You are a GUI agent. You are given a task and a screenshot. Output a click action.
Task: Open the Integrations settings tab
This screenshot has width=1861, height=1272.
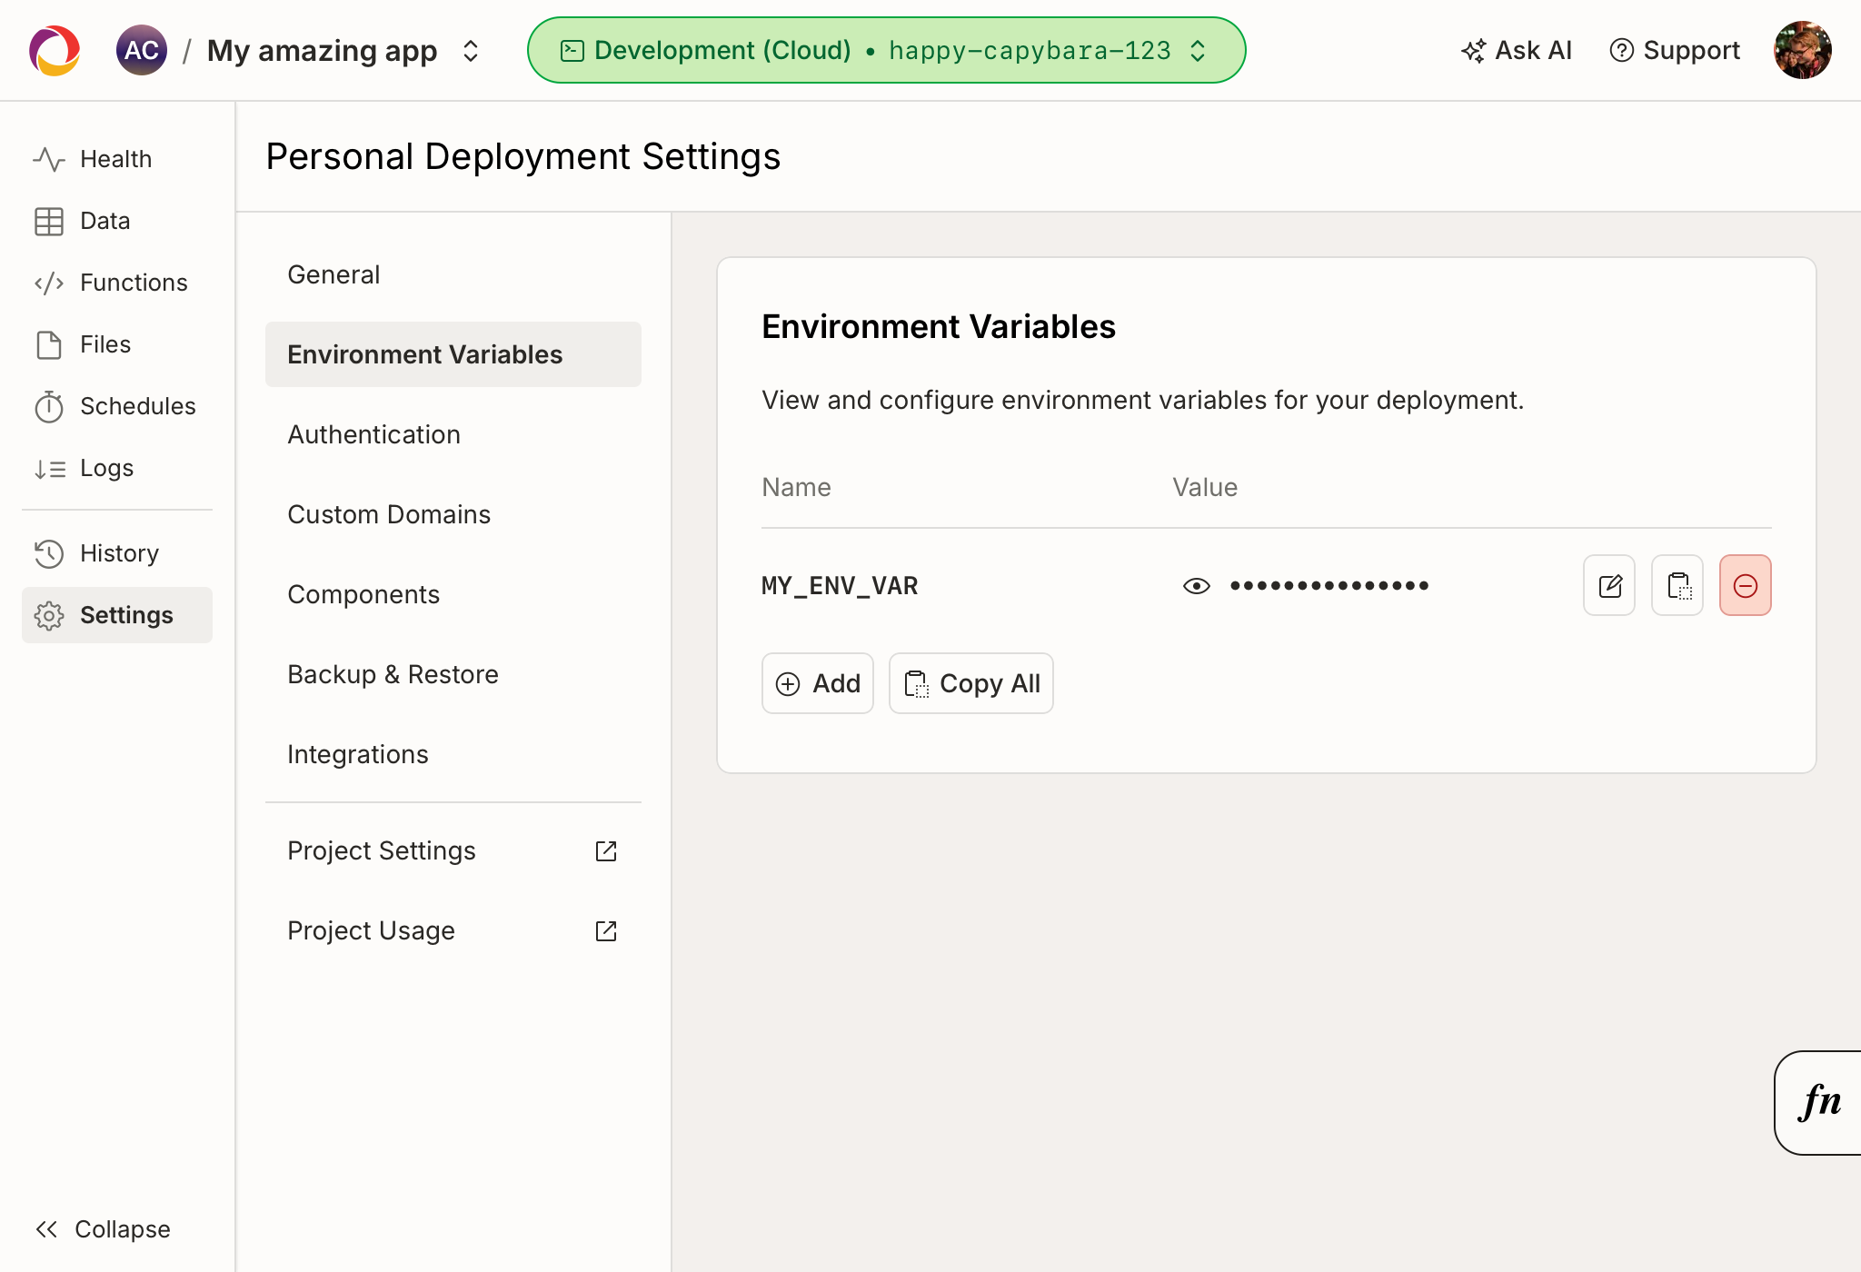point(453,754)
